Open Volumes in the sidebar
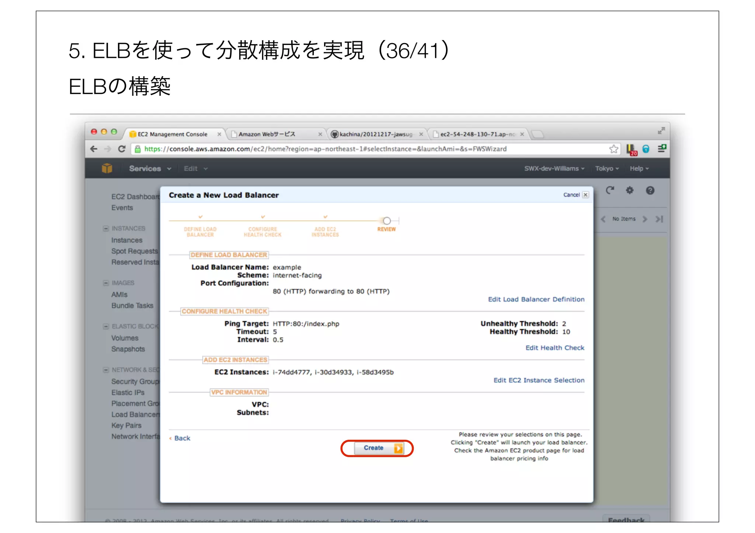 [125, 338]
